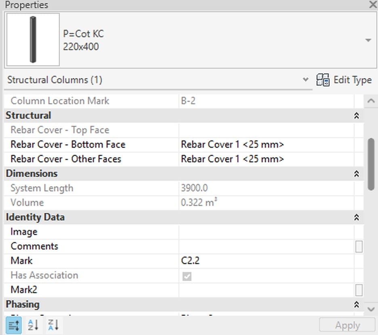Select the column type preview thumbnail

tap(33, 40)
